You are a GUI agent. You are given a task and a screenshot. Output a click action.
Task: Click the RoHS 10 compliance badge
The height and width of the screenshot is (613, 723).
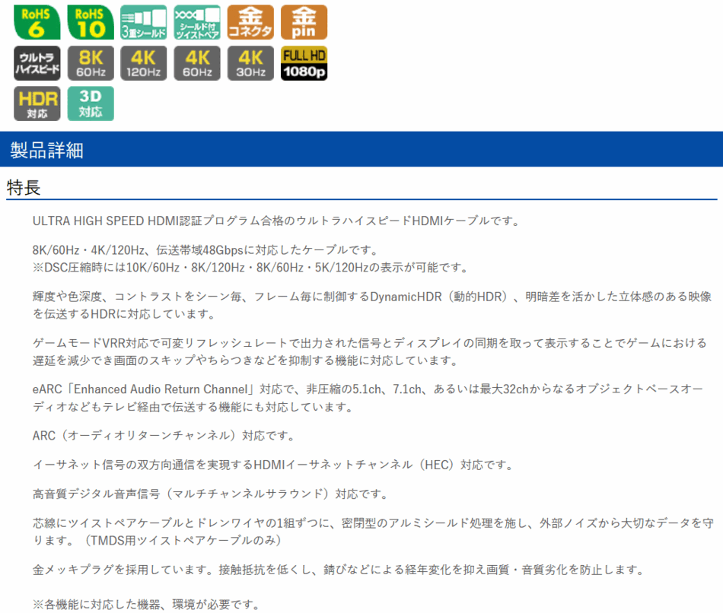pyautogui.click(x=91, y=22)
